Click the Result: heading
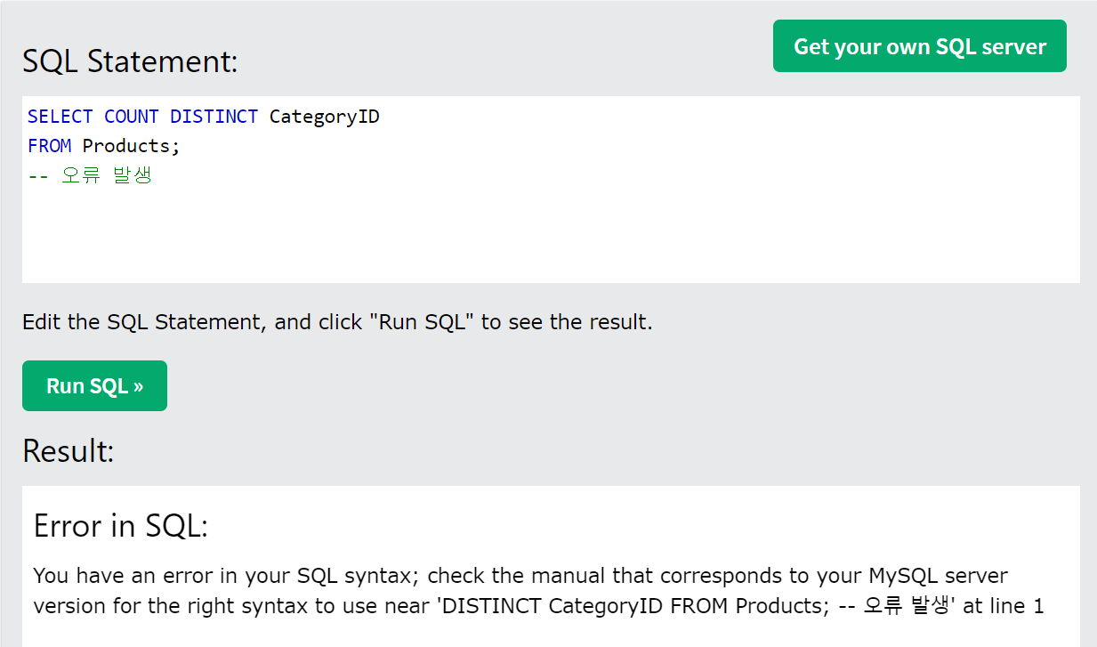Image resolution: width=1097 pixels, height=647 pixels. (x=69, y=451)
